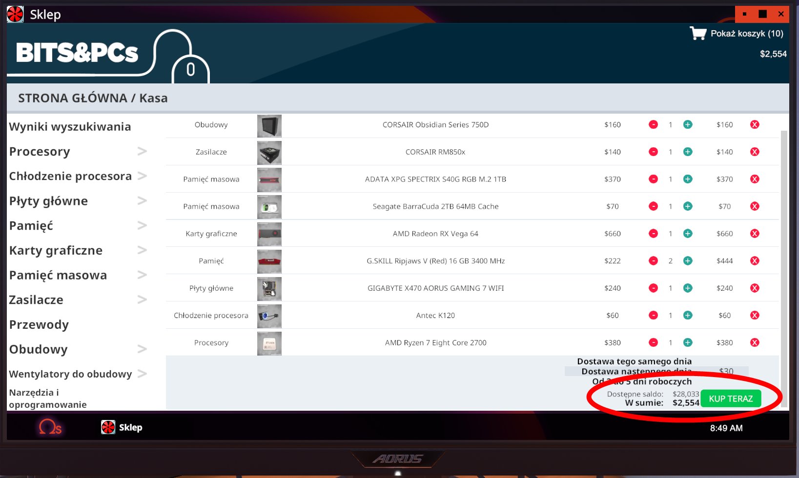Open the OmegaOS start menu icon
799x478 pixels.
pyautogui.click(x=50, y=427)
